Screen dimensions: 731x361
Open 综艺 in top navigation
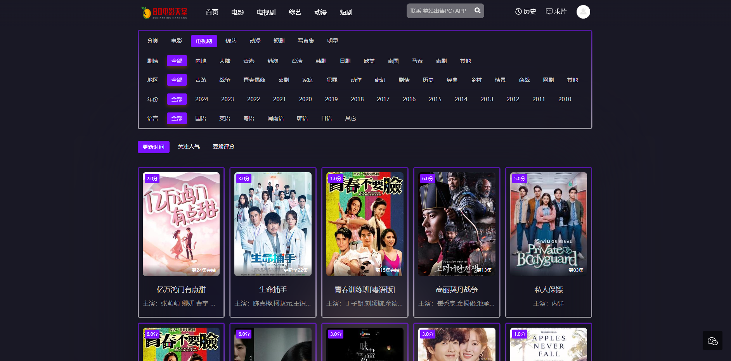(295, 12)
